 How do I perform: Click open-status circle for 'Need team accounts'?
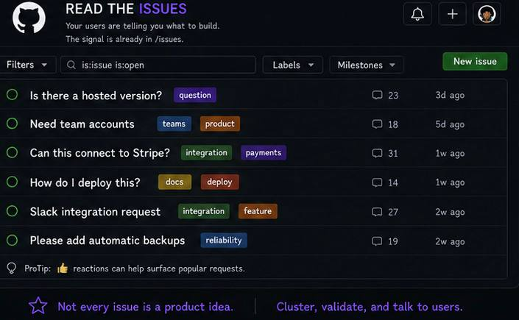[x=13, y=124]
